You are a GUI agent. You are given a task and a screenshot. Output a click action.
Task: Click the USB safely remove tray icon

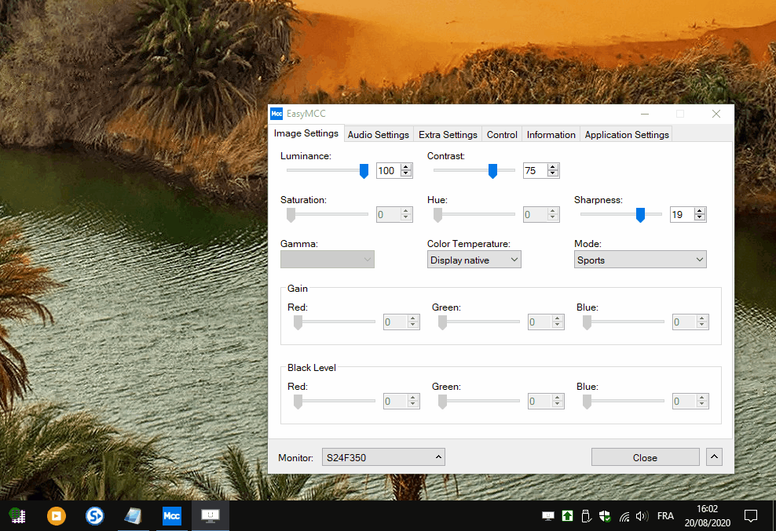pyautogui.click(x=586, y=516)
